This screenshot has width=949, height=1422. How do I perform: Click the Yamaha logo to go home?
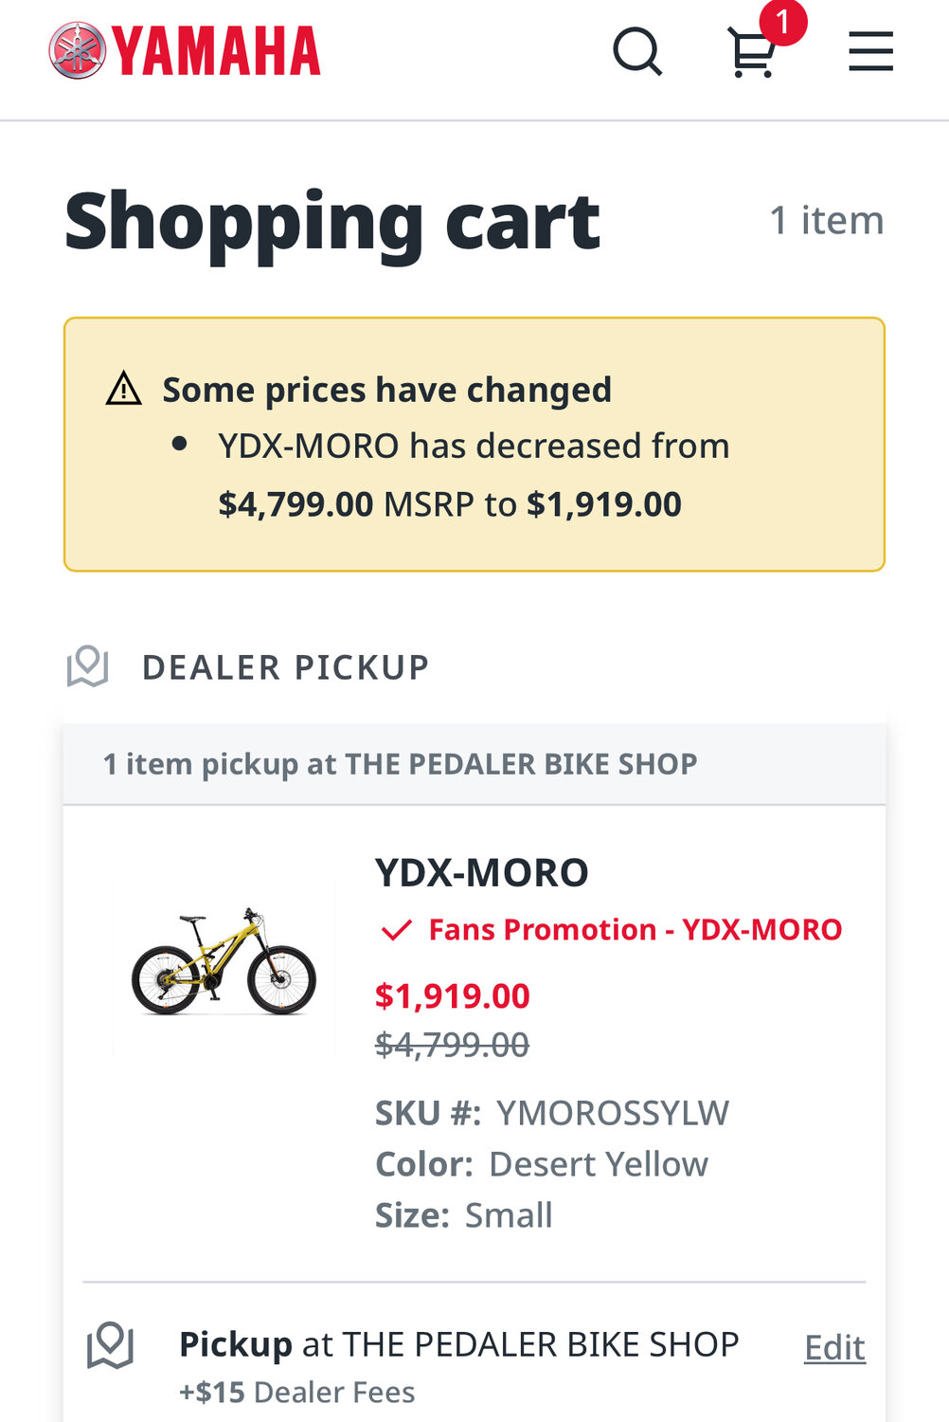(185, 51)
